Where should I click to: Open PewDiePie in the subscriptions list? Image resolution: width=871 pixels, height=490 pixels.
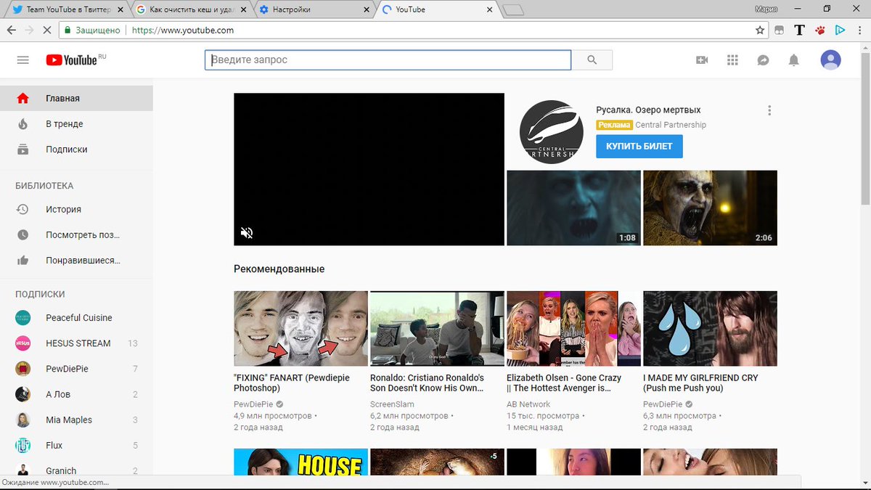tap(76, 369)
